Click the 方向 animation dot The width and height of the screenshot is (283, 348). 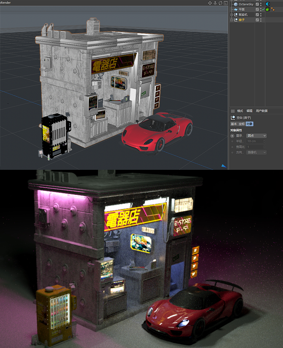(232, 153)
